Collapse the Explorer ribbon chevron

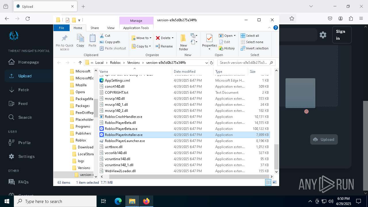point(269,28)
